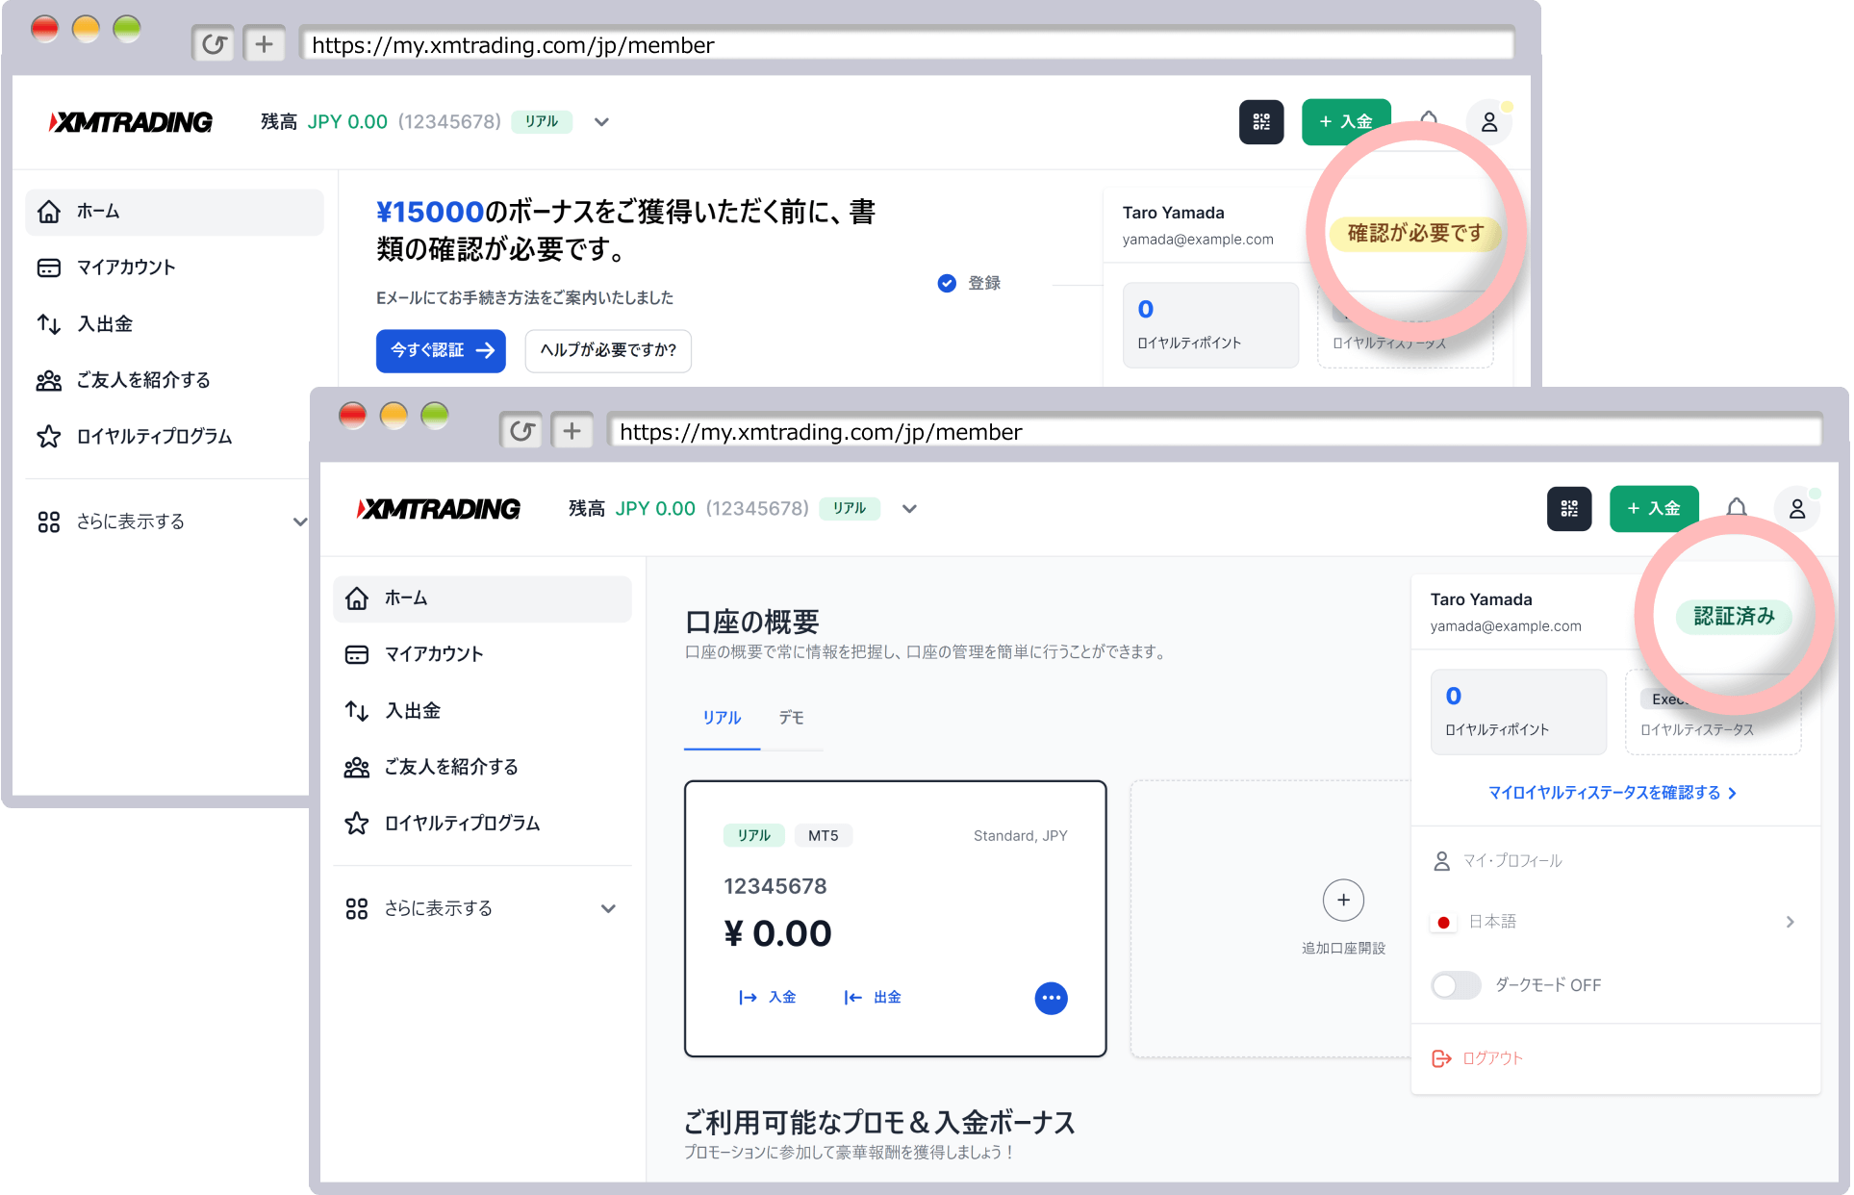Screen dimensions: 1854x1195
Task: Click ログアウト link
Action: click(1492, 1058)
